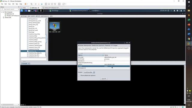Click the VMware enter full screen toolbar icon
192x108 pixels.
pos(52,4)
